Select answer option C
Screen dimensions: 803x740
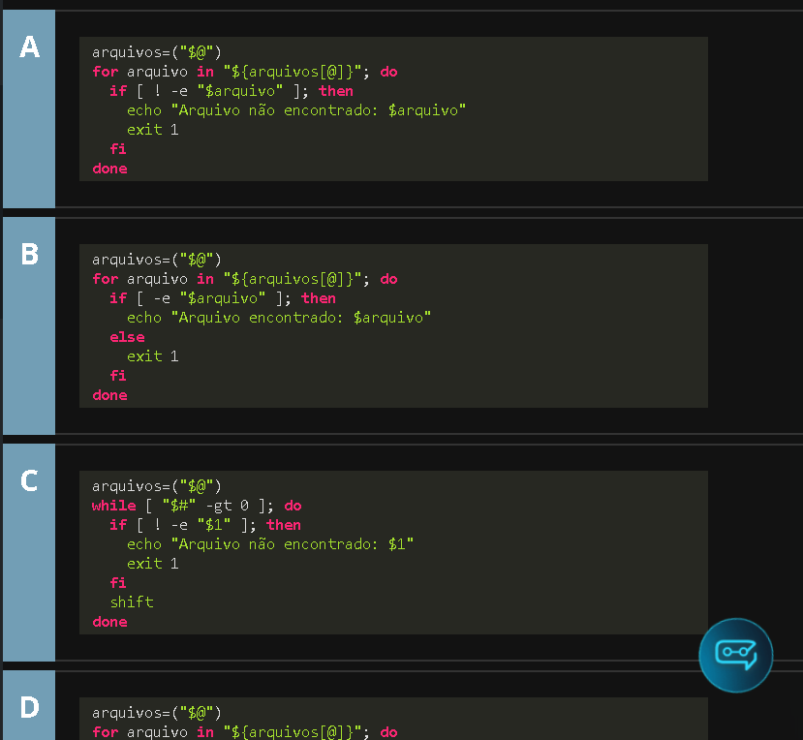point(29,552)
